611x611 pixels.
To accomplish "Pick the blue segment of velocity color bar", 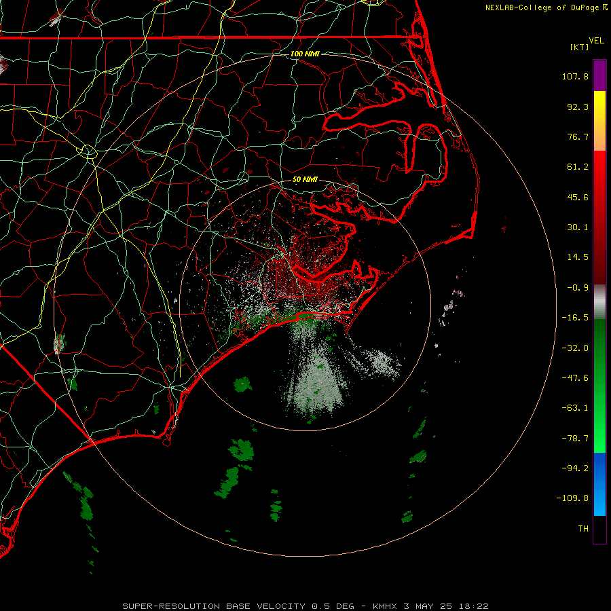I will [599, 484].
